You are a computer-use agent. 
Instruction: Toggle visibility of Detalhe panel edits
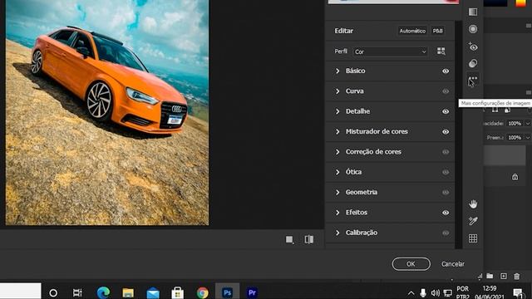[x=446, y=111]
